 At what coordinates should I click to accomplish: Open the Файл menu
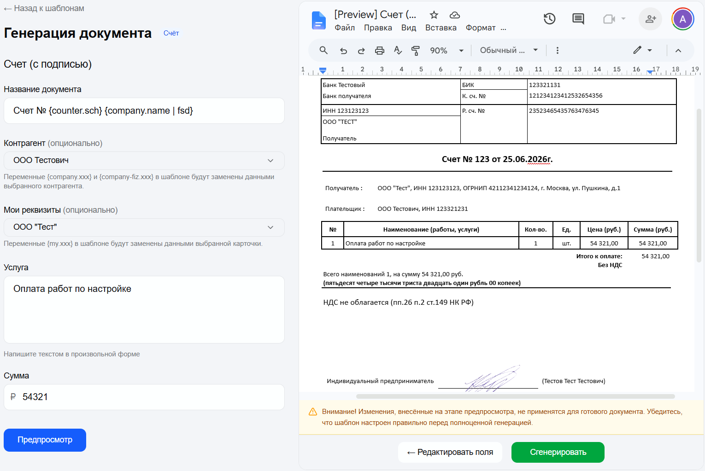click(x=345, y=28)
